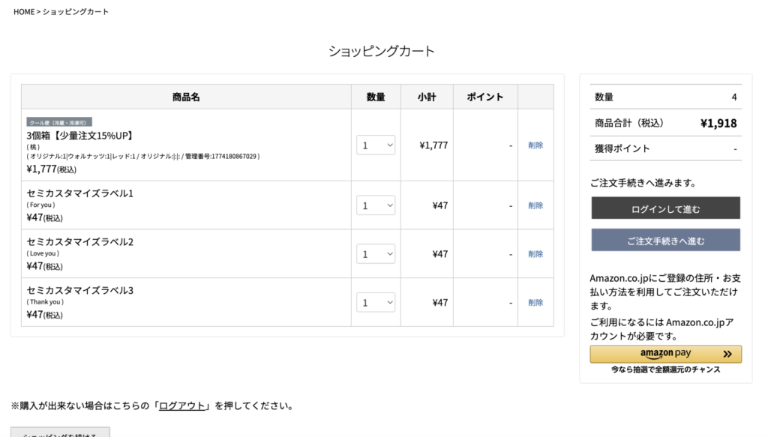The image size is (768, 437).
Task: Click the Amazon Pay double-chevron arrows
Action: (x=727, y=354)
